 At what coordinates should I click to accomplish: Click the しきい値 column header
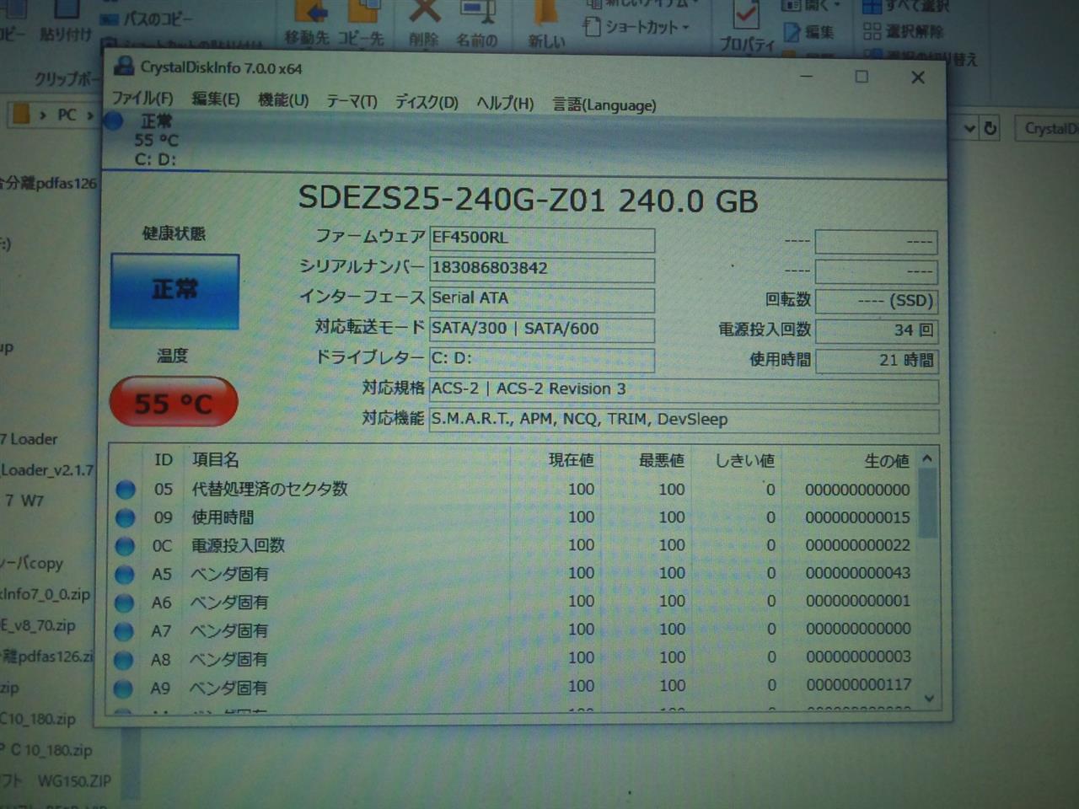click(744, 461)
